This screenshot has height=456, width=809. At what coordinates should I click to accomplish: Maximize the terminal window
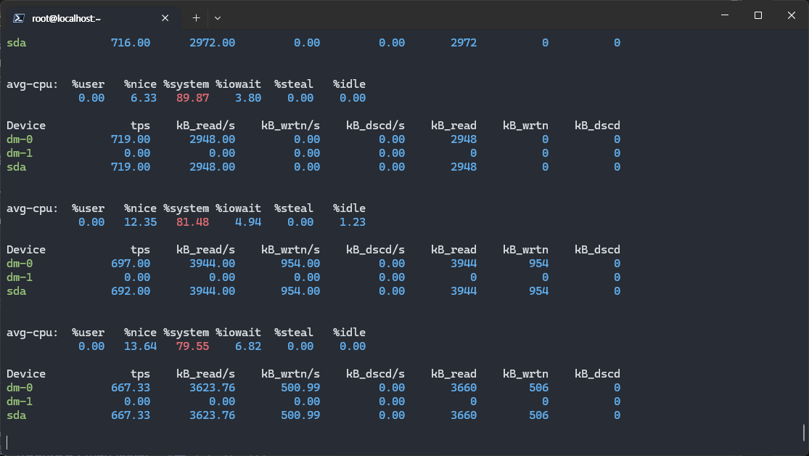click(x=757, y=15)
